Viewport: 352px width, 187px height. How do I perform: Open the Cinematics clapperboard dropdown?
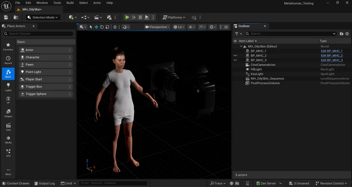[98, 17]
